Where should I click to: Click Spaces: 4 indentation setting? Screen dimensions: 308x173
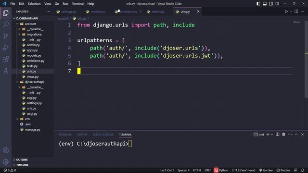[183, 170]
